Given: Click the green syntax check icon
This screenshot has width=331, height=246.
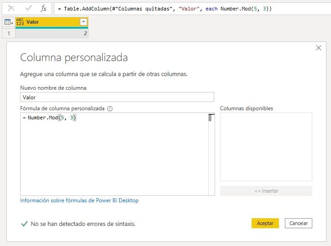Looking at the screenshot, I should click(24, 224).
